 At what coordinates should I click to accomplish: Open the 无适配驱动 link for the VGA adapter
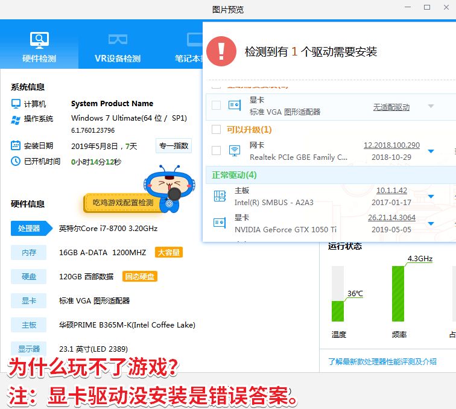[391, 107]
